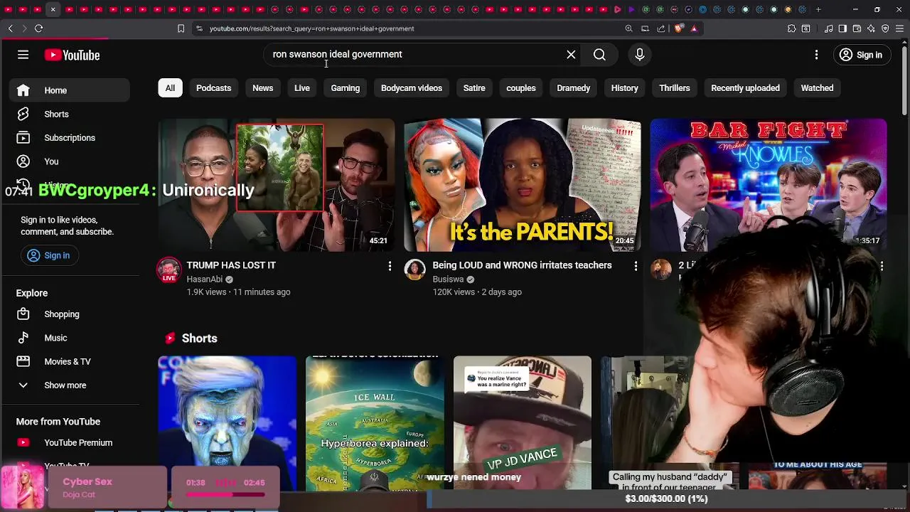This screenshot has width=910, height=512.
Task: Open Home in the sidebar
Action: 70,90
